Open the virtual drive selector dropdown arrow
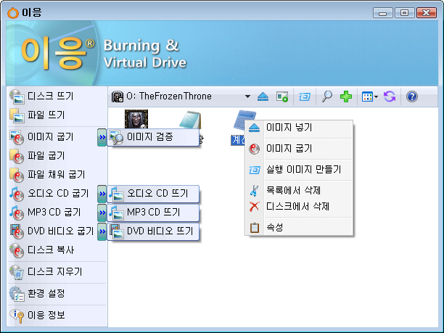 247,96
